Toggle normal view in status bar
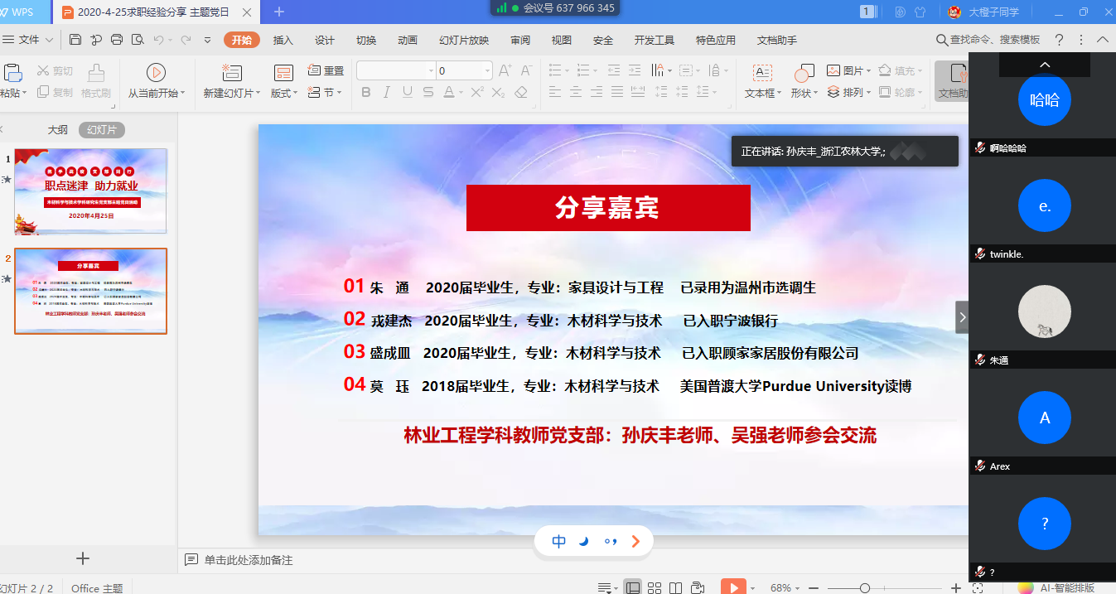Viewport: 1116px width, 594px height. tap(633, 588)
